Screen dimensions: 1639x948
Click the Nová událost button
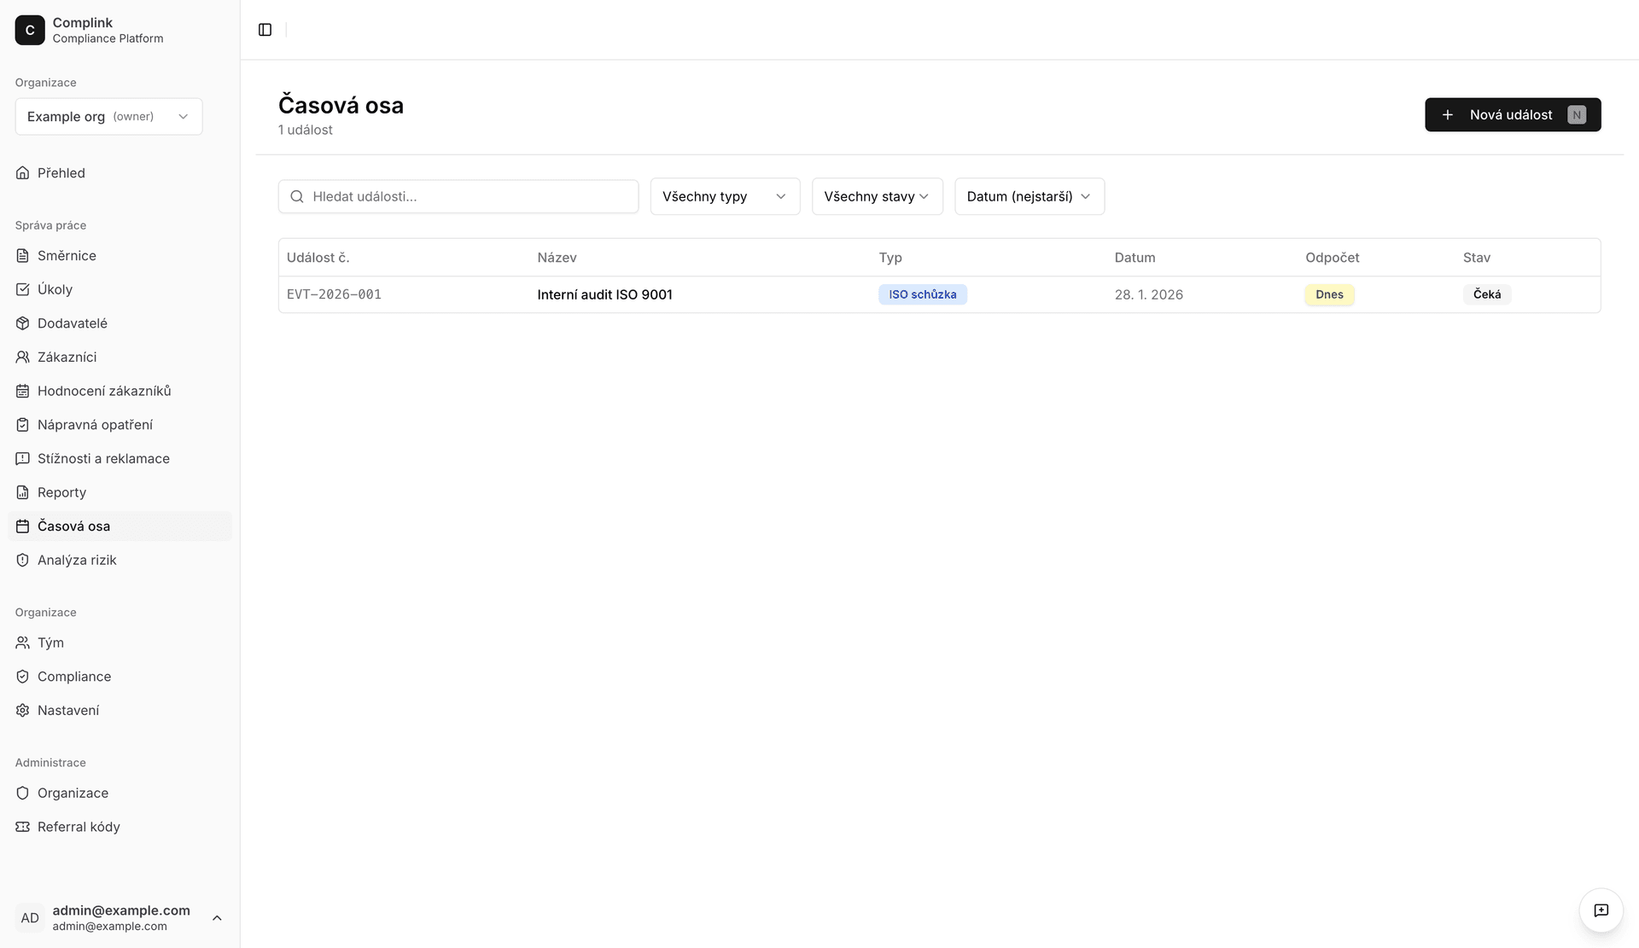click(x=1512, y=115)
